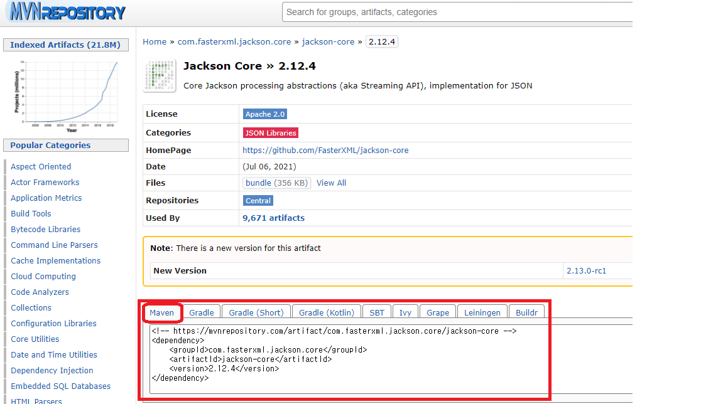Switch to the Gradle (Kotlin) tab
The height and width of the screenshot is (404, 723).
click(327, 313)
